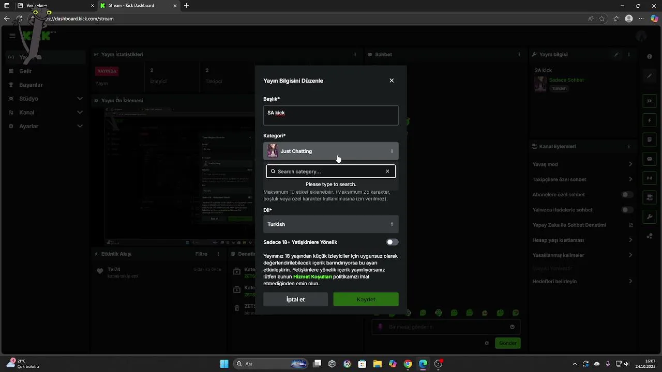Open chat settings gear beside Gönder
662x372 pixels.
(487, 343)
